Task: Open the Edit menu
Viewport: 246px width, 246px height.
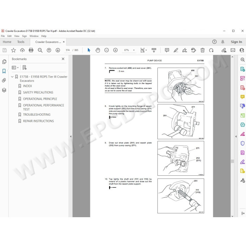Action: (x=9, y=36)
